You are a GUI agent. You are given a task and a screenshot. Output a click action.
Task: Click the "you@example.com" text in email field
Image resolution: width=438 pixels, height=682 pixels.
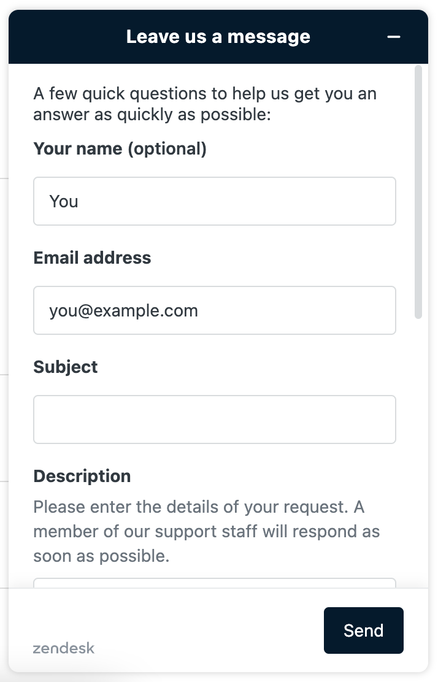pos(124,310)
